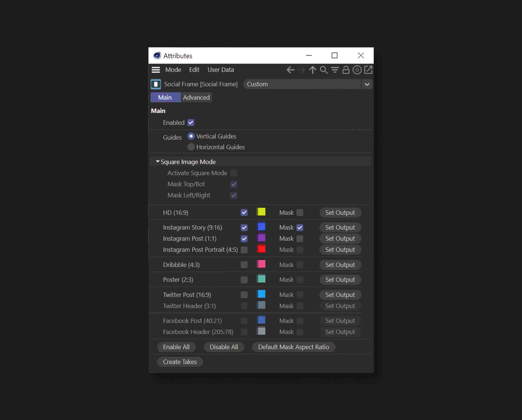This screenshot has width=522, height=420.
Task: Open the hamburger menu in the Attributes panel
Action: (156, 70)
